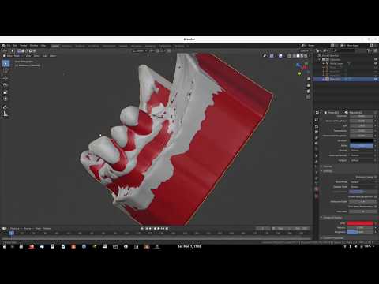379x284 pixels.
Task: Toggle visibility of the selected outliner object
Action: [375, 79]
